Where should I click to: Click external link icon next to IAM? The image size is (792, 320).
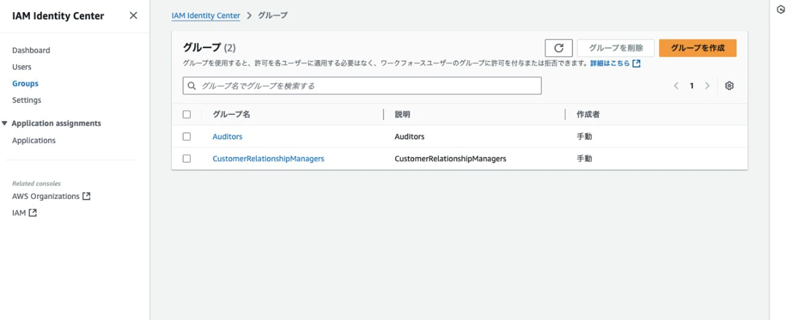point(33,213)
